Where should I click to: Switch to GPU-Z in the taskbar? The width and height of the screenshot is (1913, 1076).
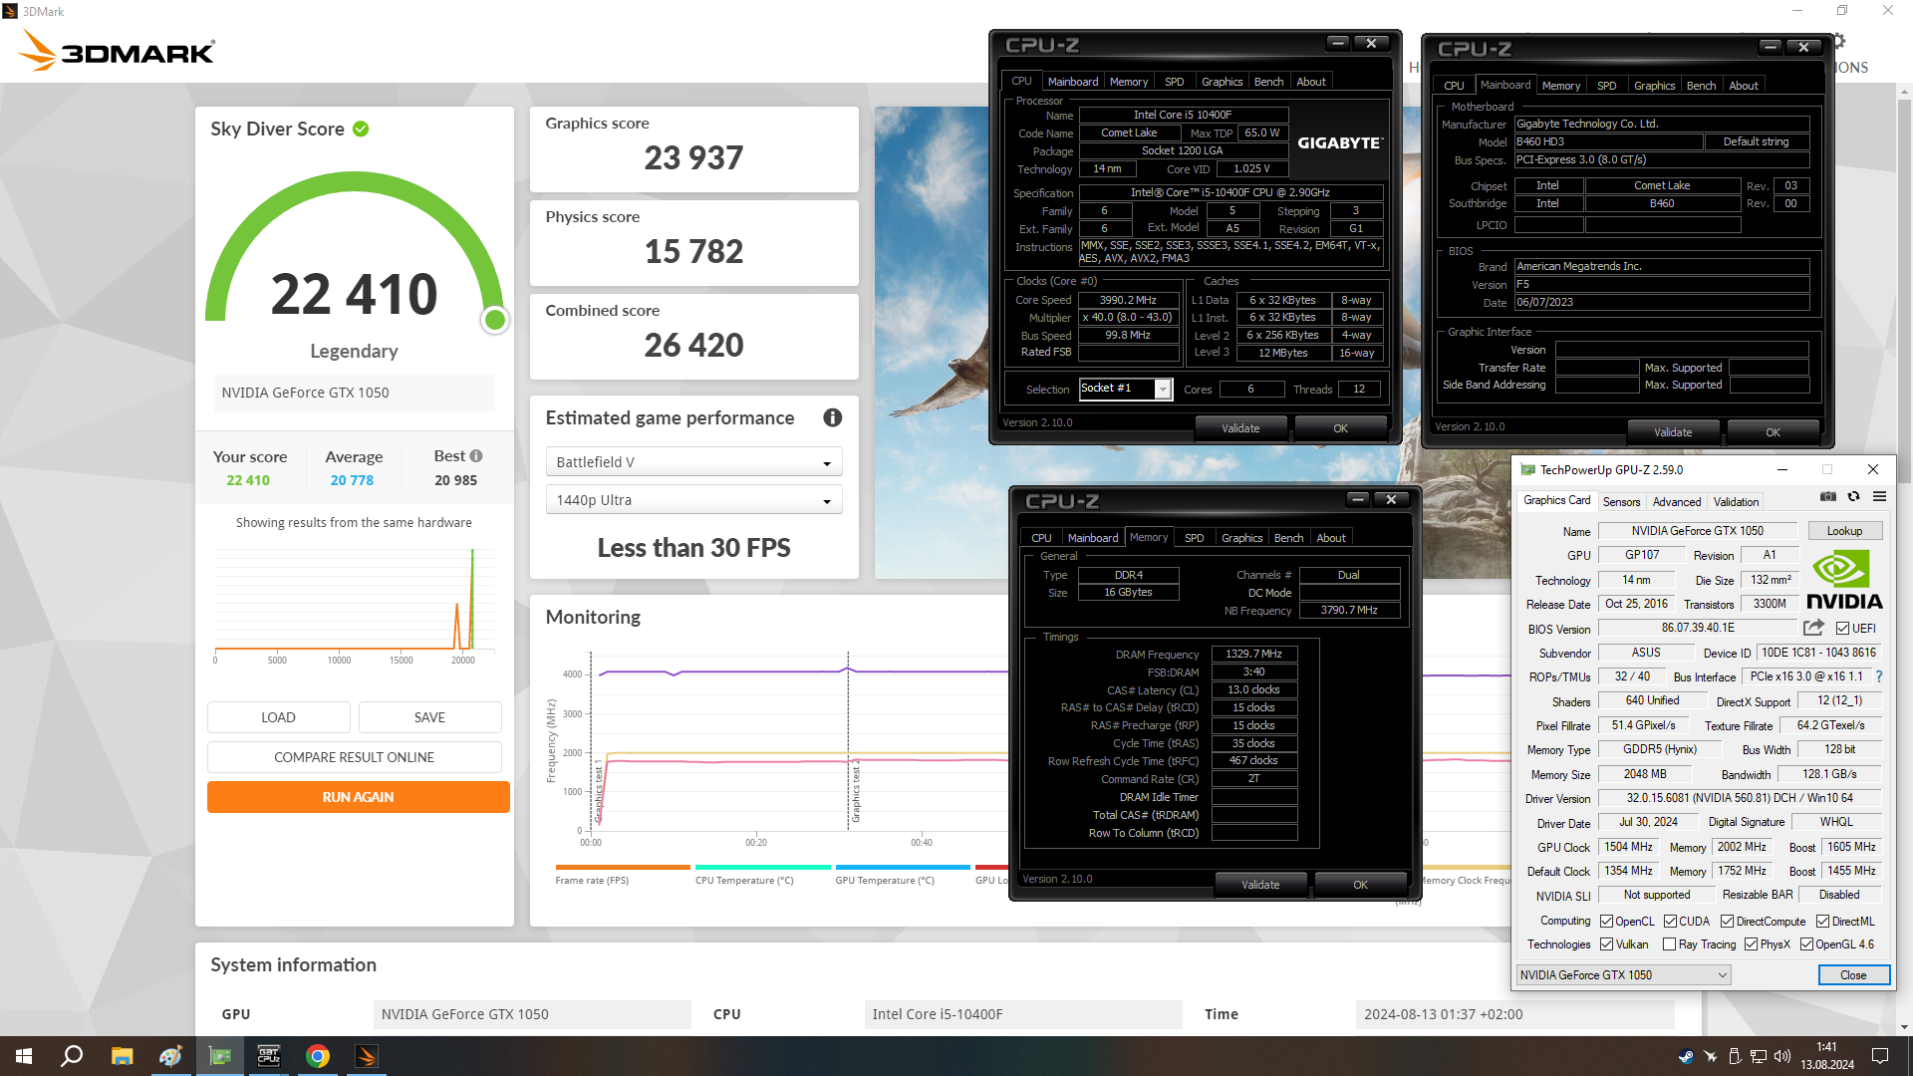click(x=219, y=1056)
